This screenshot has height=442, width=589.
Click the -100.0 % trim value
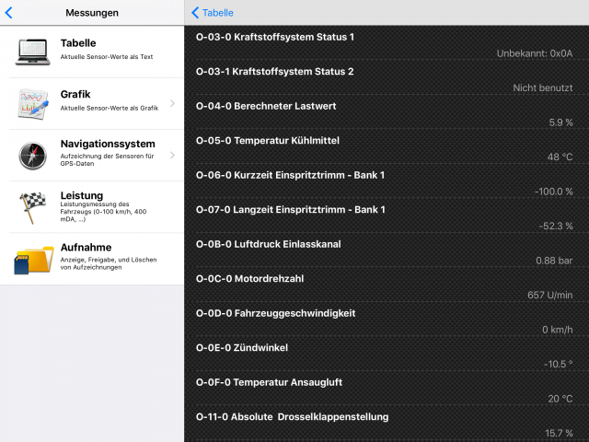[554, 192]
